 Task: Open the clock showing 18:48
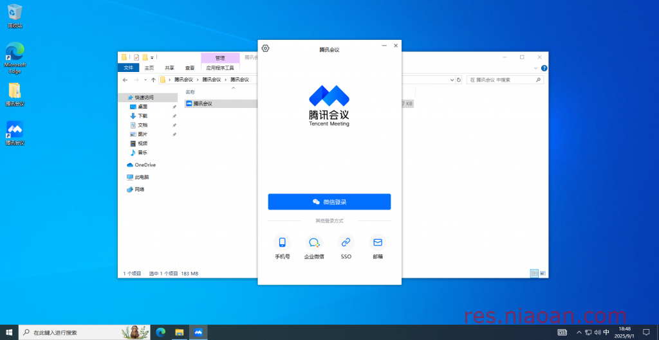tap(625, 332)
